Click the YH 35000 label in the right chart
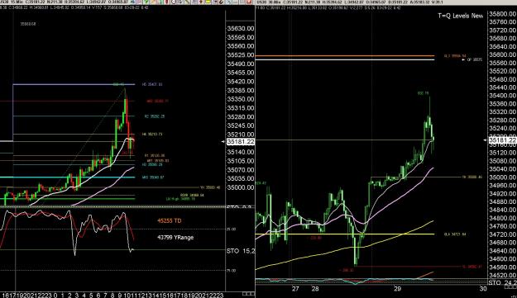The width and height of the screenshot is (517, 298). 472,177
